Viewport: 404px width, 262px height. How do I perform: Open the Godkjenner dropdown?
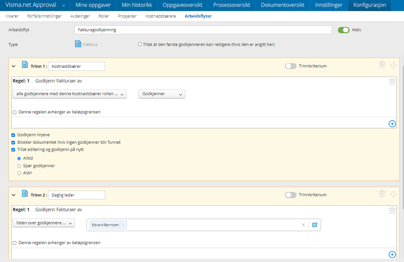161,94
